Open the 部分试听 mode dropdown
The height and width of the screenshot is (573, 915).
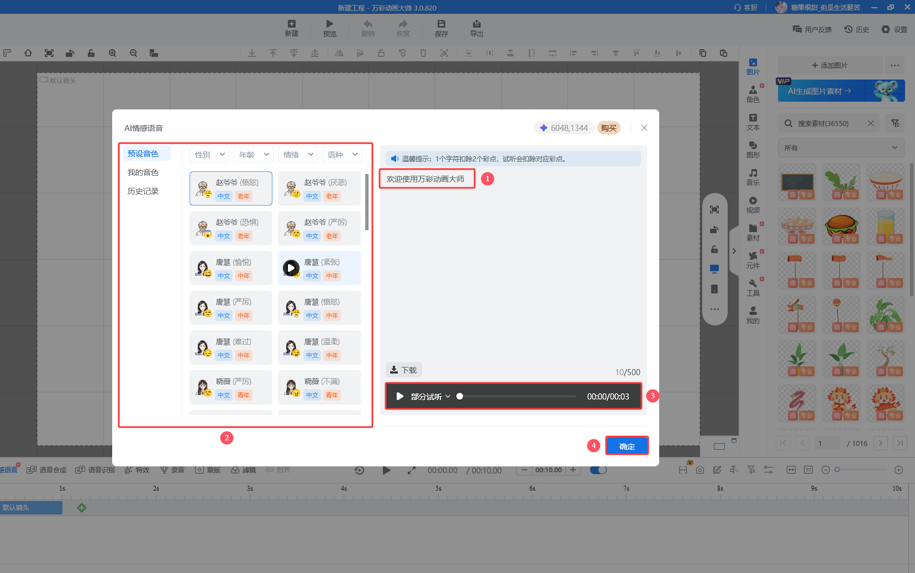(x=431, y=396)
